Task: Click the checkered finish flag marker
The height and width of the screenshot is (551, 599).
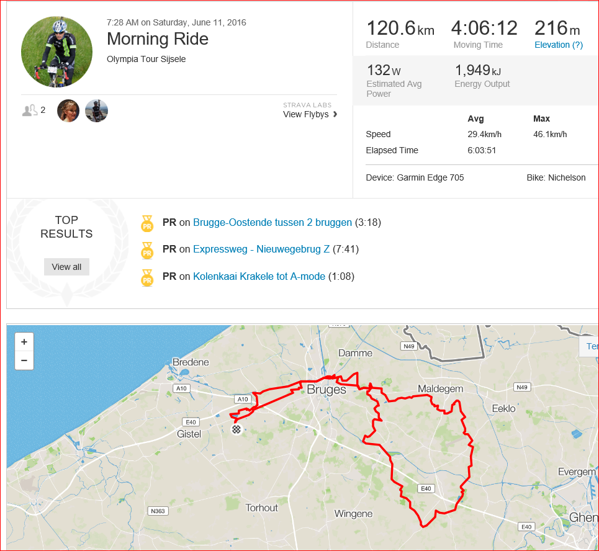Action: pos(236,429)
